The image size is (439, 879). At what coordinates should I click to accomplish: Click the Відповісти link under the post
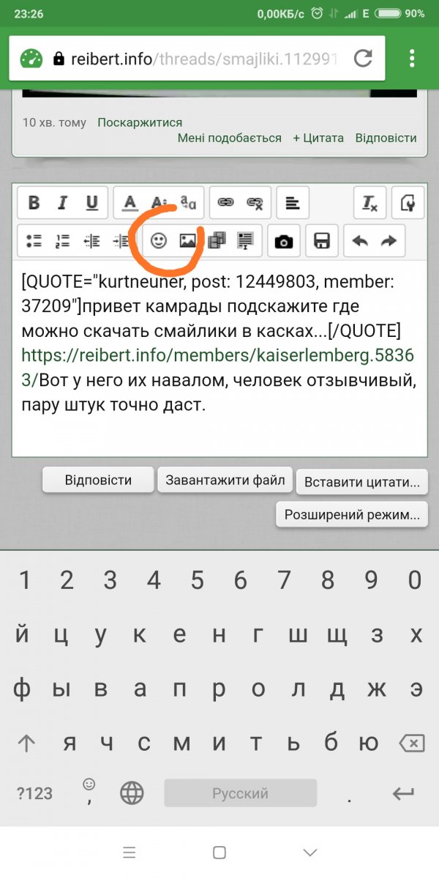pyautogui.click(x=386, y=138)
